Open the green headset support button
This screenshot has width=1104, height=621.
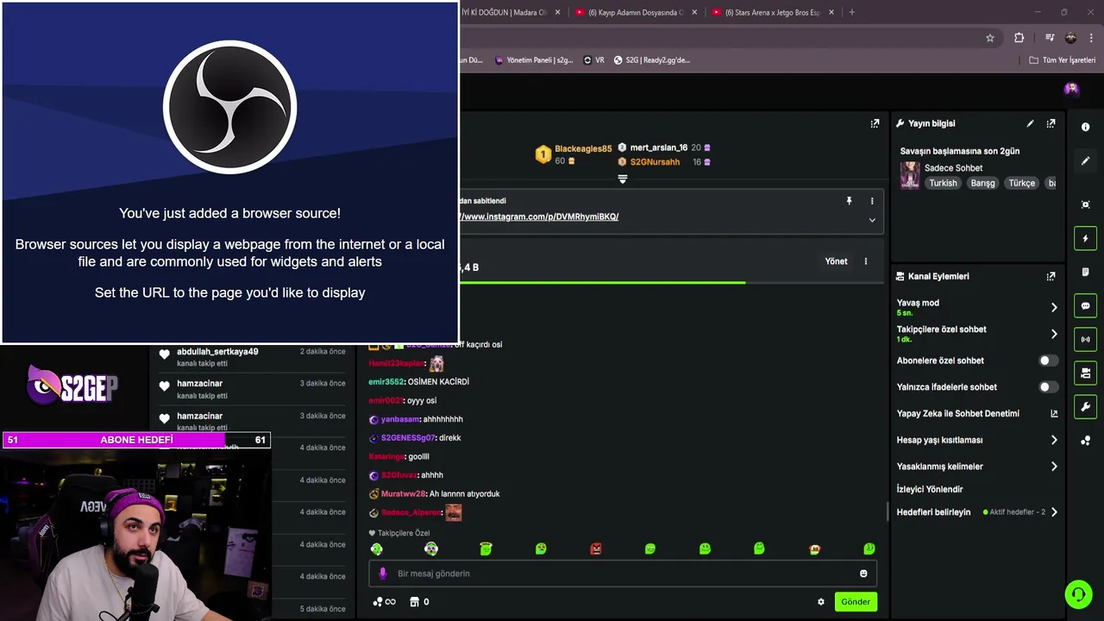click(x=1078, y=594)
